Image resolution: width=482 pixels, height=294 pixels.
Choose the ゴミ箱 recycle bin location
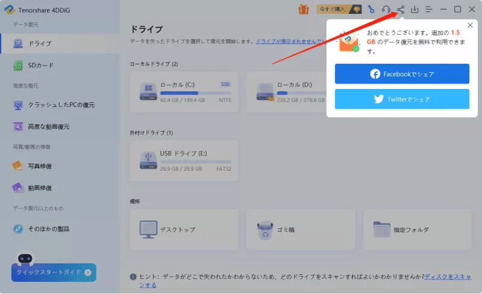click(x=301, y=229)
